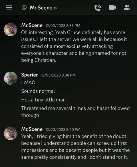Screen dimensions: 137x167
Task: Click the Mr.Scene channel title in header
Action: pyautogui.click(x=41, y=8)
